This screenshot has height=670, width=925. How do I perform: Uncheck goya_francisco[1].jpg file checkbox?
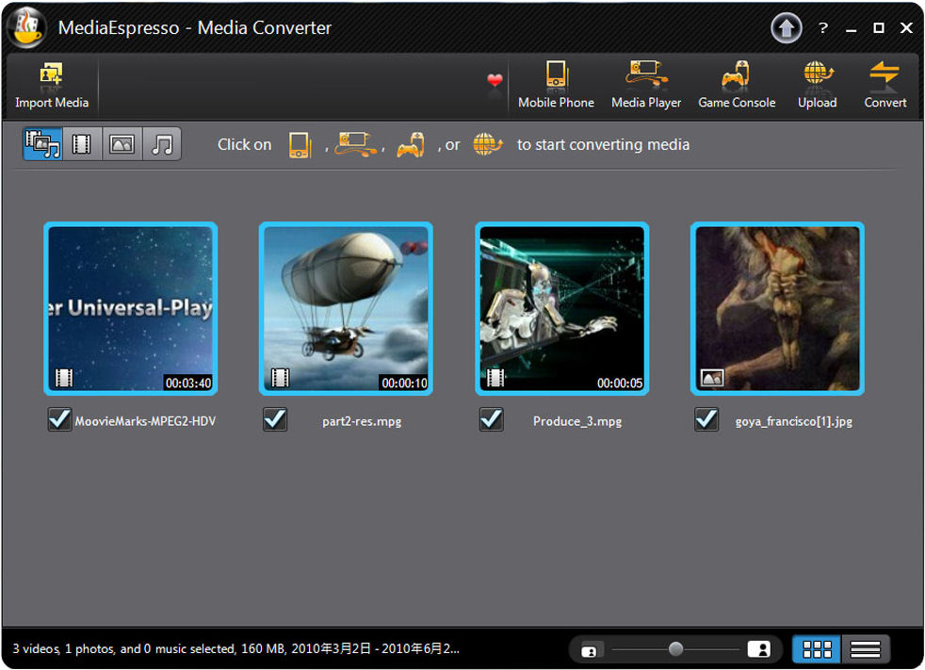706,420
